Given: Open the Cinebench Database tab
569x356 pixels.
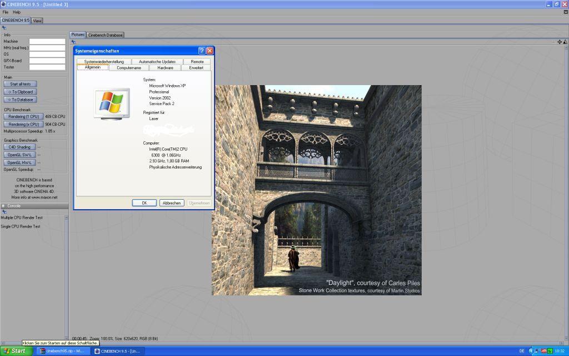Looking at the screenshot, I should pyautogui.click(x=105, y=35).
